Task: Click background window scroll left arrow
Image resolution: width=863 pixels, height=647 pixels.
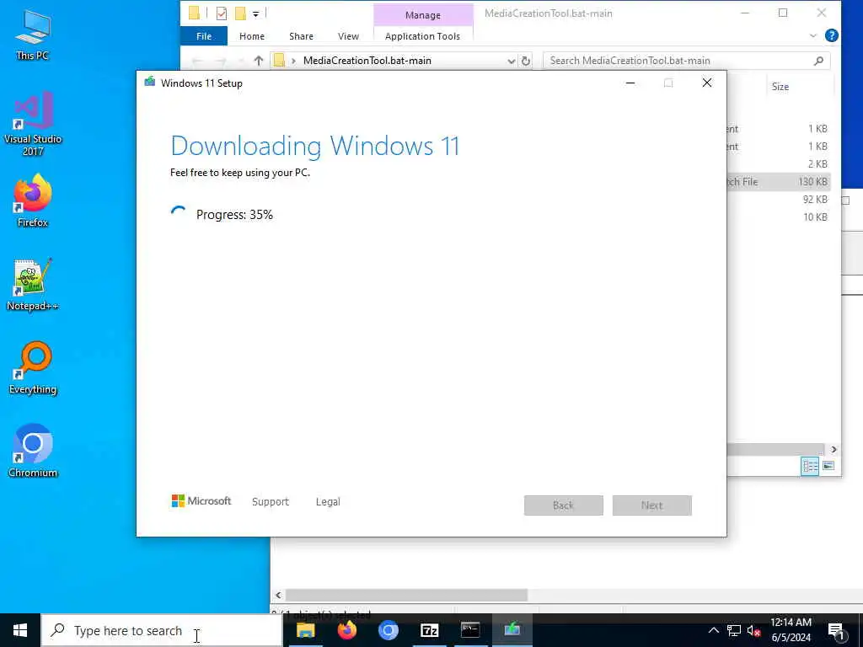Action: (x=278, y=595)
